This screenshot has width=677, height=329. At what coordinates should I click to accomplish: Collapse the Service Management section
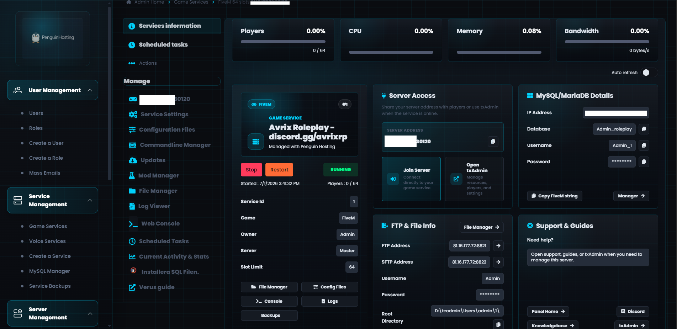point(53,200)
